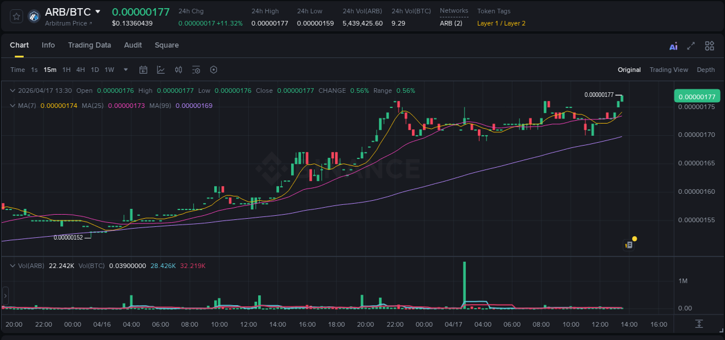Open the candlestick chart style icon

pyautogui.click(x=179, y=70)
